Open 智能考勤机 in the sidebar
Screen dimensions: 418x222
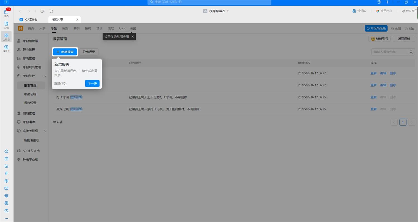coord(32,140)
